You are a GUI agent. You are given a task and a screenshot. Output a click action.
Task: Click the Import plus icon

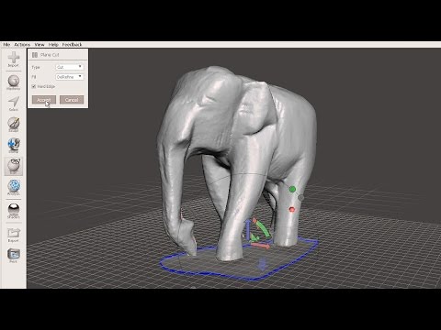click(x=14, y=59)
